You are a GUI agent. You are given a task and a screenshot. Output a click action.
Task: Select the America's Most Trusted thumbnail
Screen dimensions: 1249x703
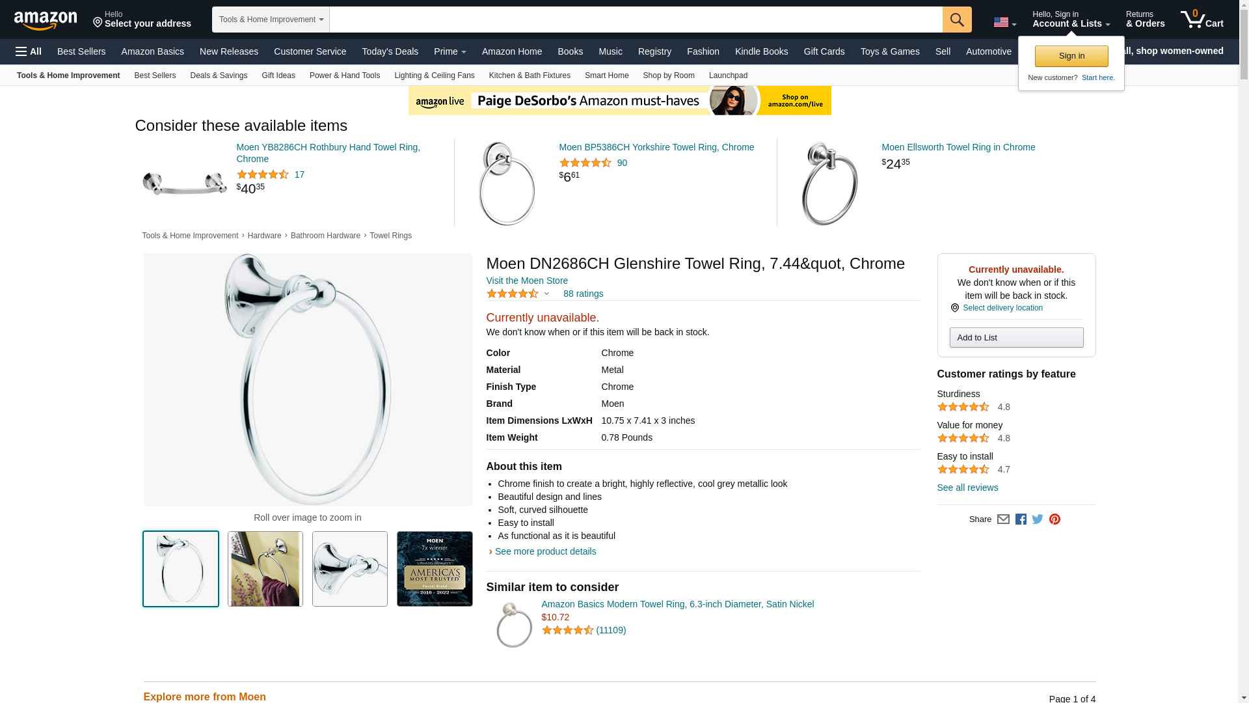point(435,569)
